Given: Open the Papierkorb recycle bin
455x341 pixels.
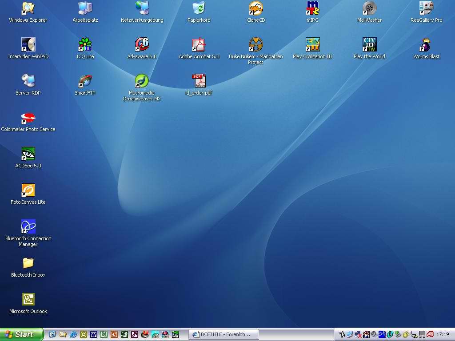Looking at the screenshot, I should pyautogui.click(x=199, y=8).
